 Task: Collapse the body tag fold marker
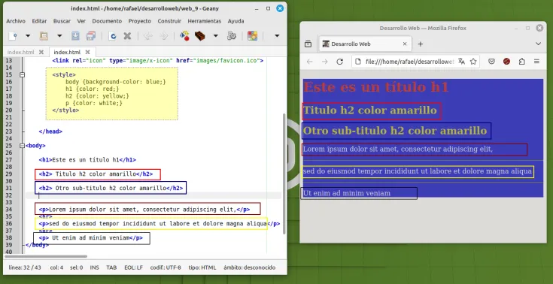click(23, 146)
